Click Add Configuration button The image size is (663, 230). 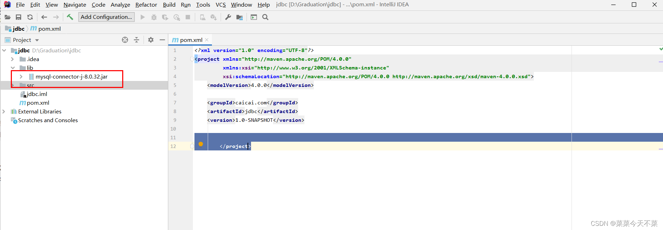tap(106, 17)
